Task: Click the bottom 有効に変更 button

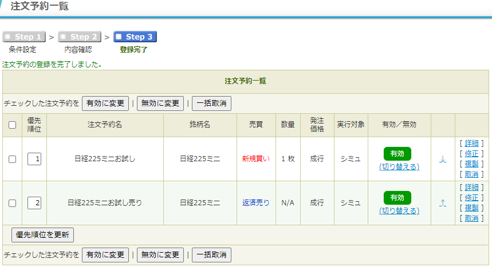Action: tap(105, 255)
